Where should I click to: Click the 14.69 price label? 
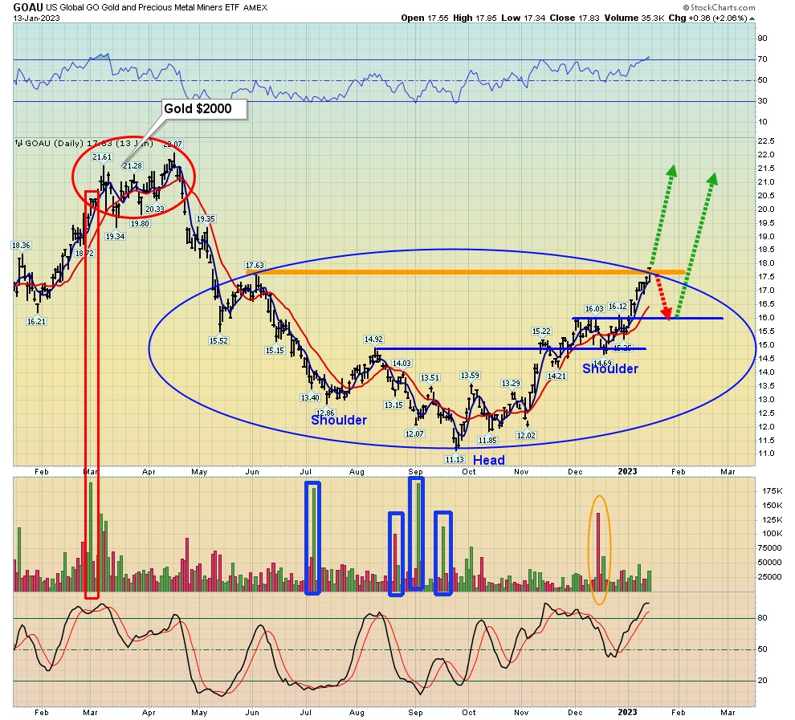(602, 364)
